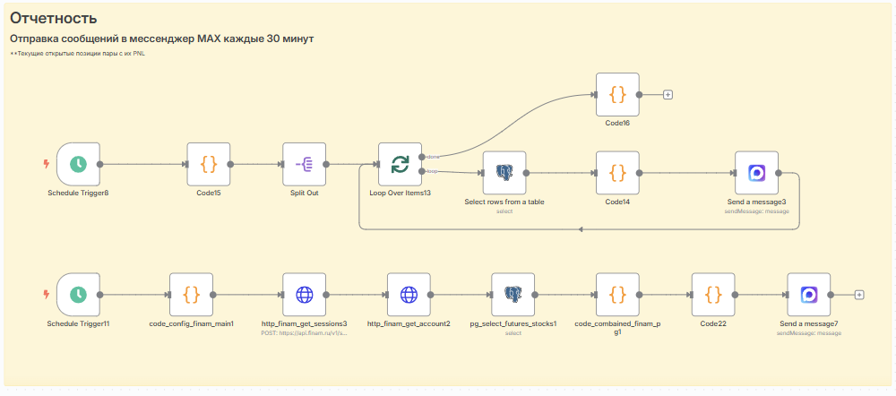Viewport: 896px width, 396px height.
Task: Click the 'Code22' label text
Action: click(x=713, y=323)
